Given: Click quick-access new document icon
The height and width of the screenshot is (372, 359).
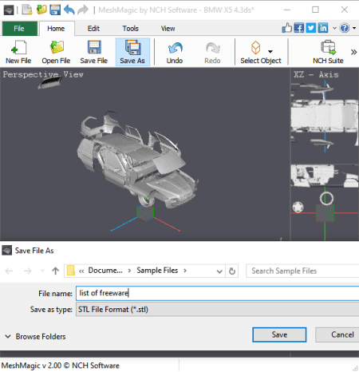Looking at the screenshot, I should pyautogui.click(x=27, y=10).
